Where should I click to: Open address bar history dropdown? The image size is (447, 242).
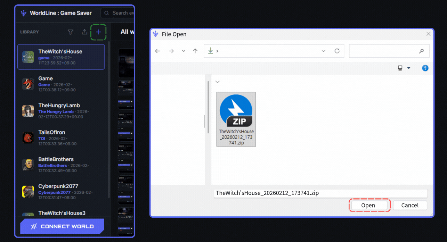point(324,51)
